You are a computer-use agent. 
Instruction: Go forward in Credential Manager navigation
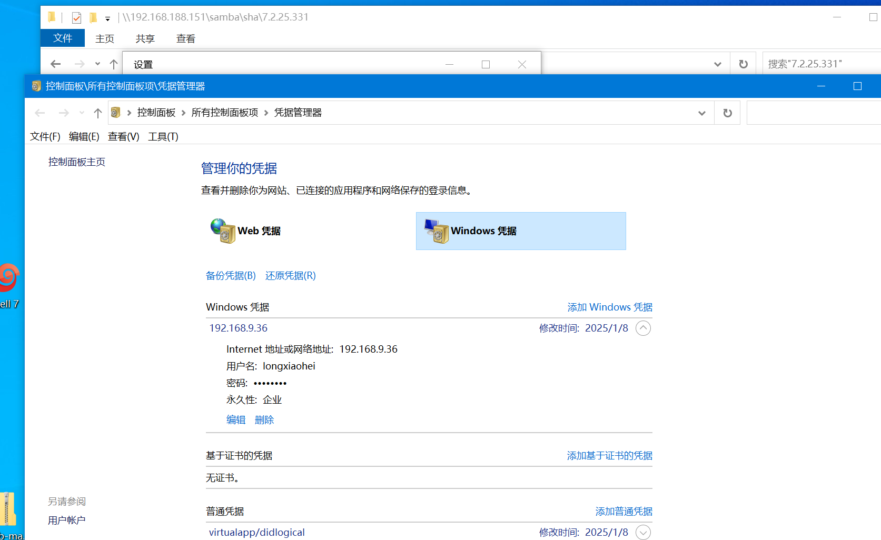point(64,113)
